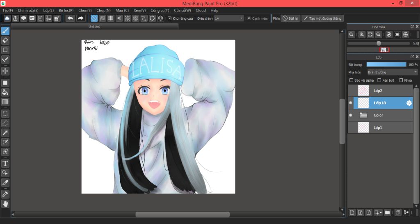The image size is (420, 224).
Task: Click fit to window navigator icon
Action: pos(370,34)
